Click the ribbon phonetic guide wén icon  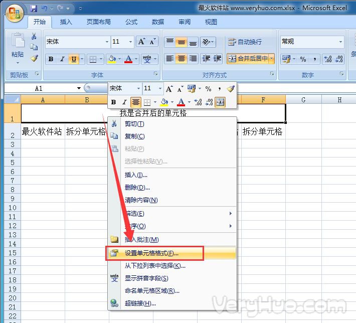click(x=147, y=59)
